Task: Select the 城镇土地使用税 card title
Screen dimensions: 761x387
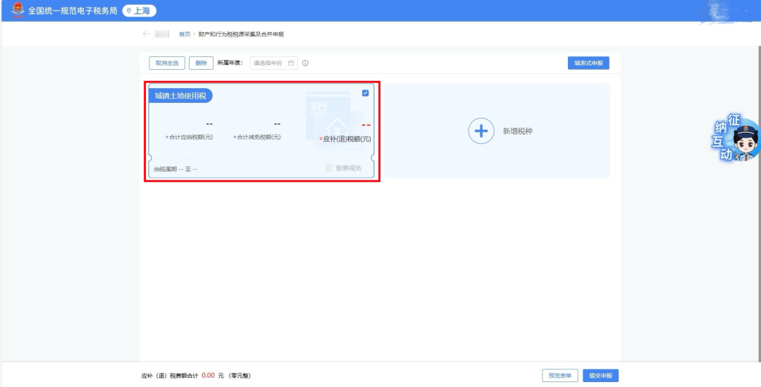Action: click(x=180, y=96)
